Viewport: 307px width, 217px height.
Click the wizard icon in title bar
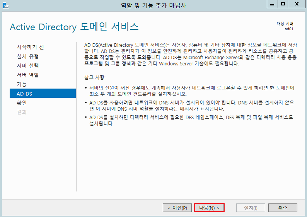tap(6, 5)
